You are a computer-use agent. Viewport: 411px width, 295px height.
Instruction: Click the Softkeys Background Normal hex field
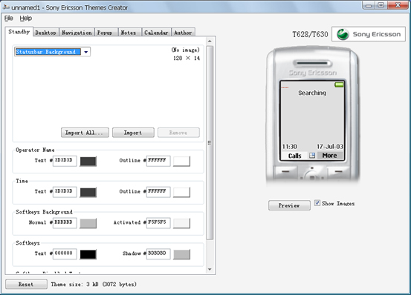click(x=65, y=223)
